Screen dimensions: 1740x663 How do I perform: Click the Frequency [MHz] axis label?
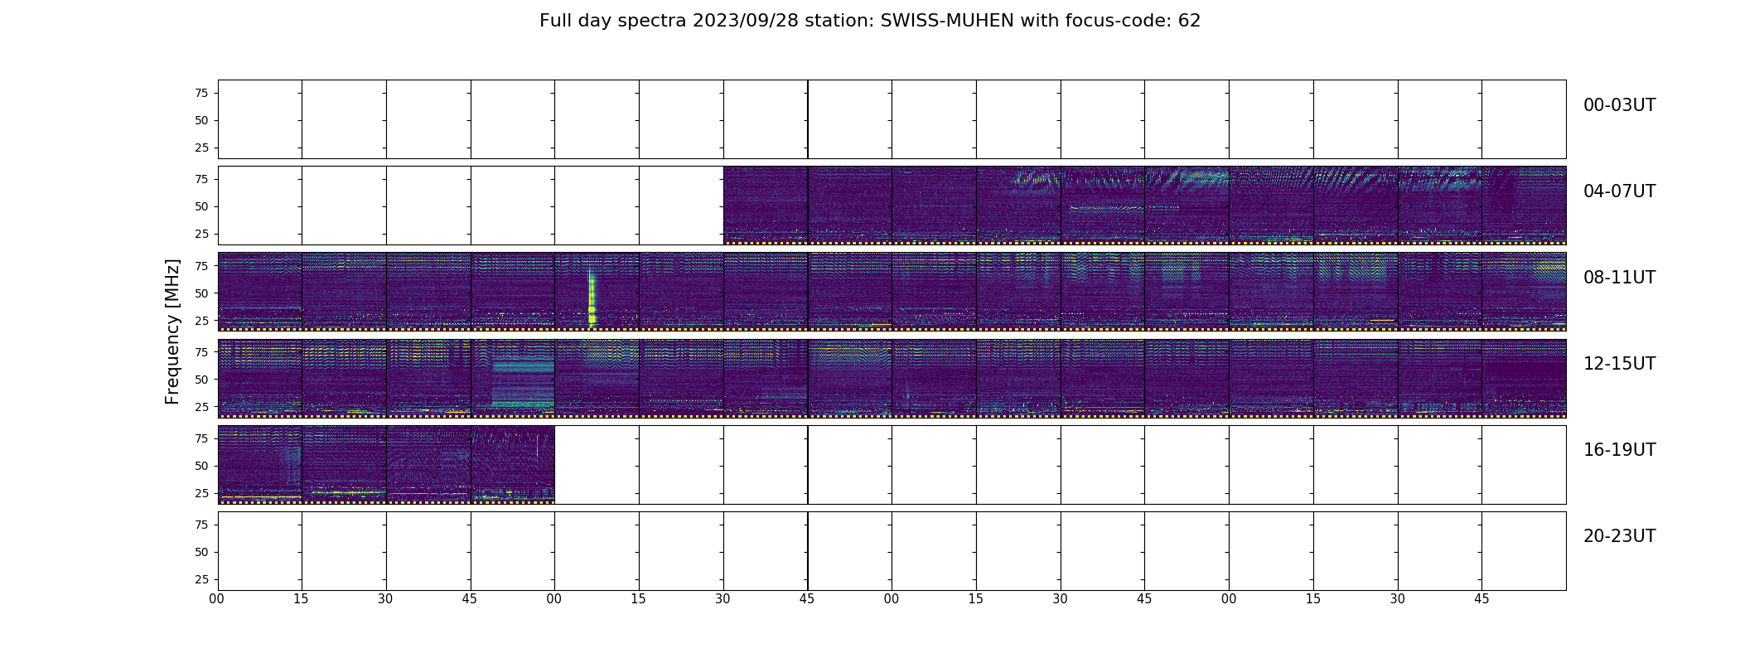[x=172, y=331]
